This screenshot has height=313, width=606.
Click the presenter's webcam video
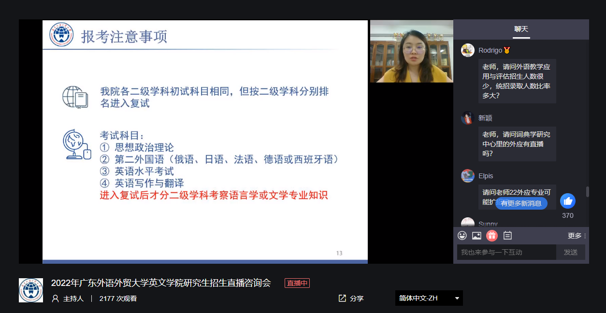(411, 51)
